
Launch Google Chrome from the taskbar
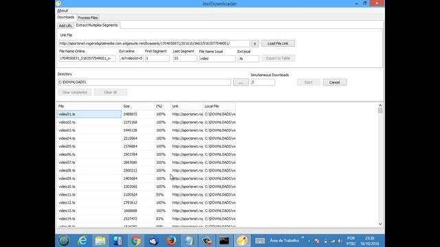click(136, 241)
